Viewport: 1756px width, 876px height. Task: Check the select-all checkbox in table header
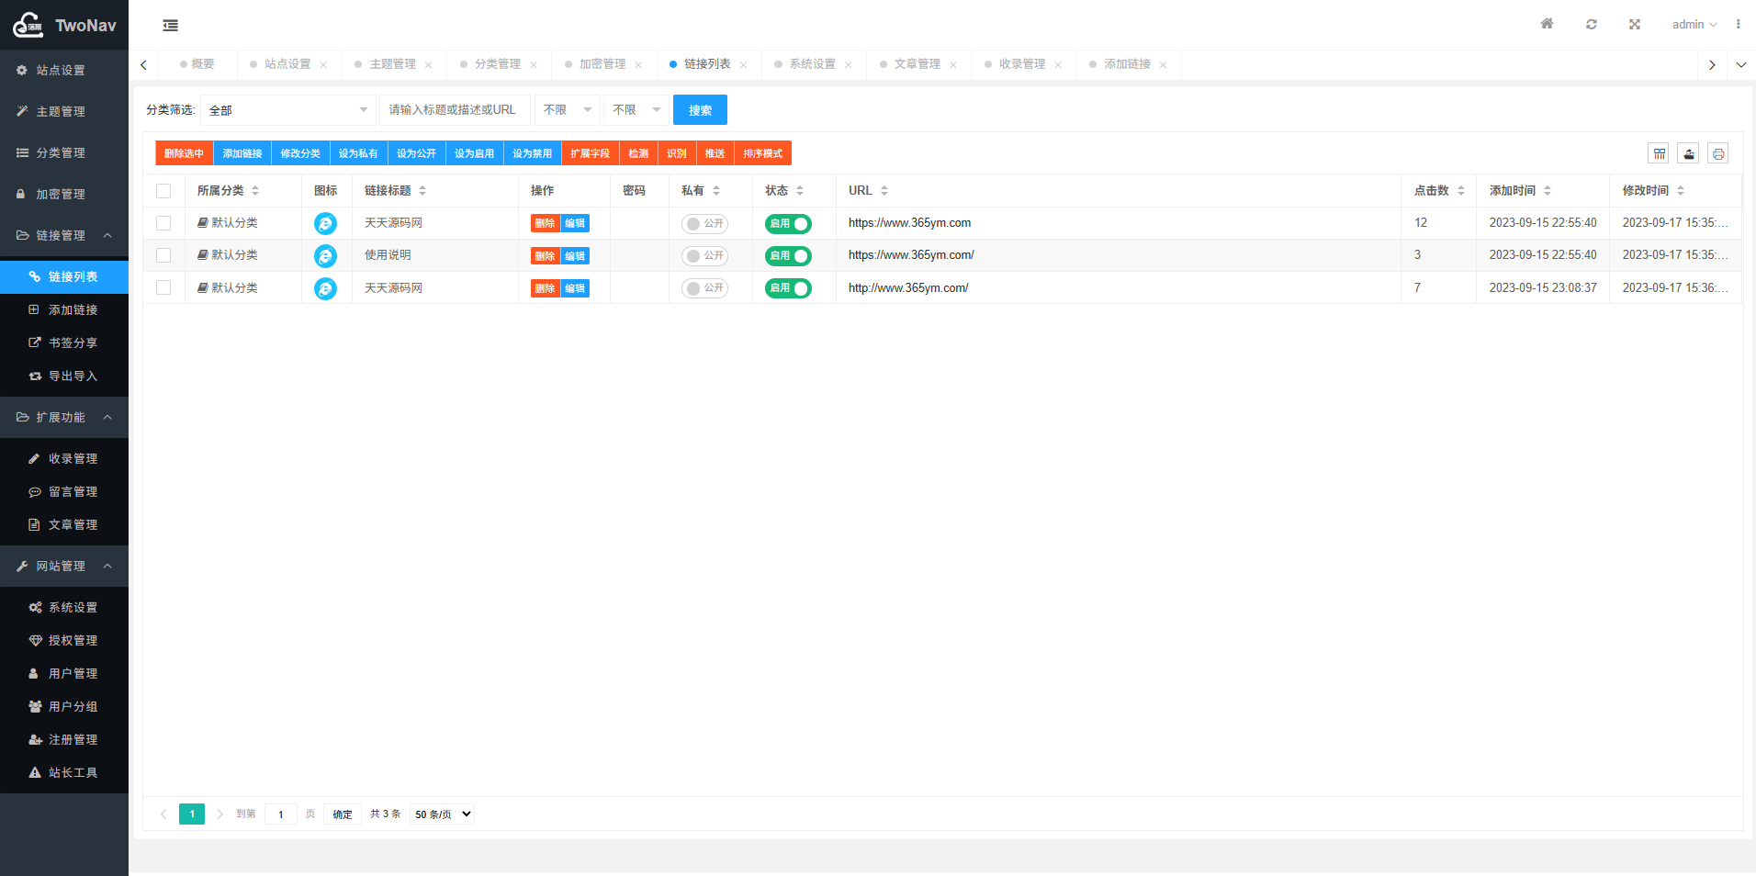pyautogui.click(x=164, y=190)
